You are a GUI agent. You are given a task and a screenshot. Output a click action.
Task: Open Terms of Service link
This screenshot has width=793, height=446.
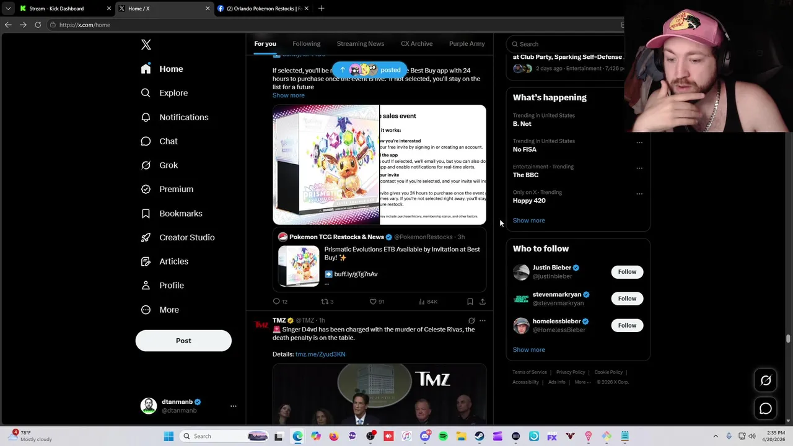530,372
